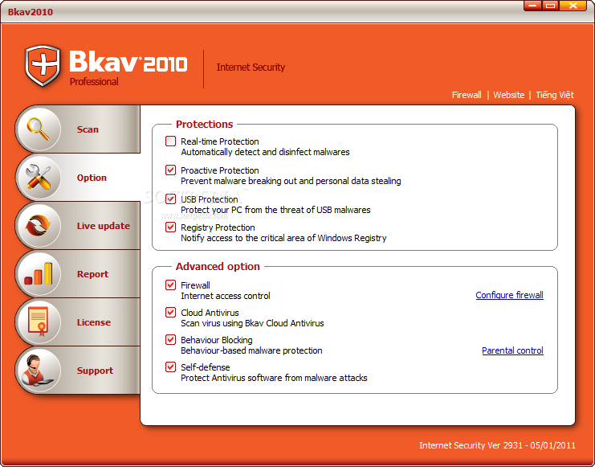595x467 pixels.
Task: Uncheck Proactive Protection
Action: coord(171,170)
